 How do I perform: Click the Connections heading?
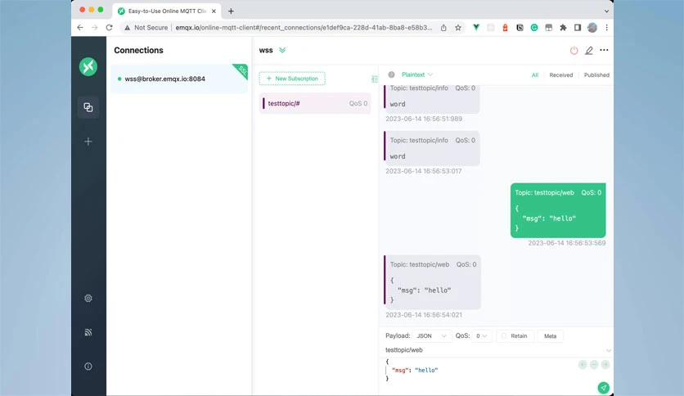click(138, 50)
